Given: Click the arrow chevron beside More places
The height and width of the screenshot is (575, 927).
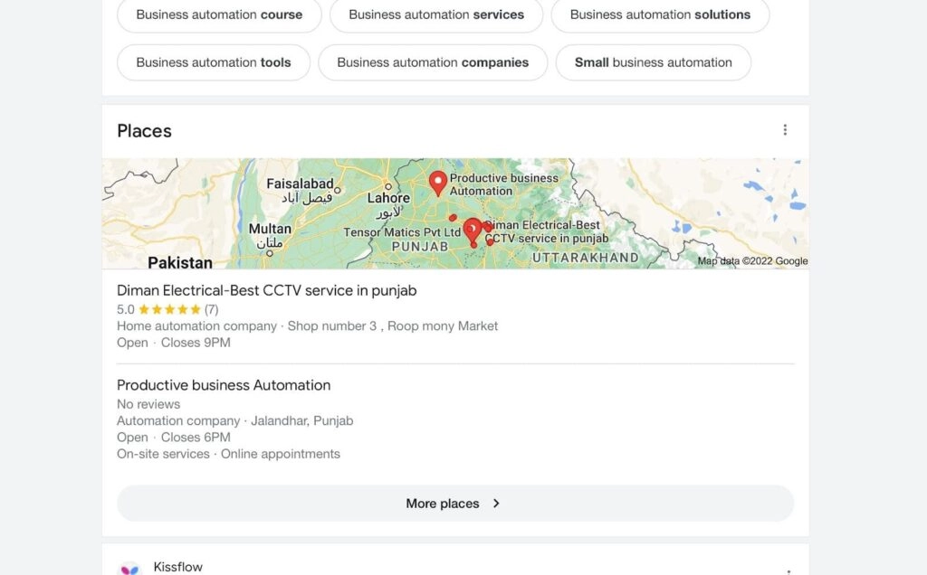Looking at the screenshot, I should tap(496, 504).
